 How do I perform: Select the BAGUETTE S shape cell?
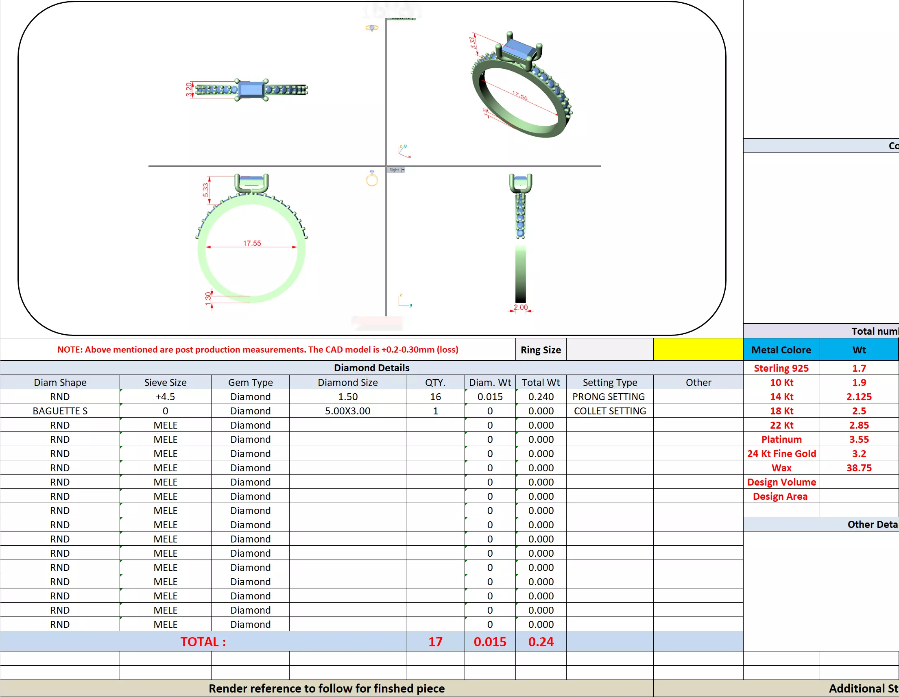[x=60, y=411]
